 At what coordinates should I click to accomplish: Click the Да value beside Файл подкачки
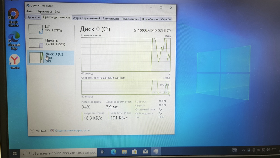tap(160, 113)
